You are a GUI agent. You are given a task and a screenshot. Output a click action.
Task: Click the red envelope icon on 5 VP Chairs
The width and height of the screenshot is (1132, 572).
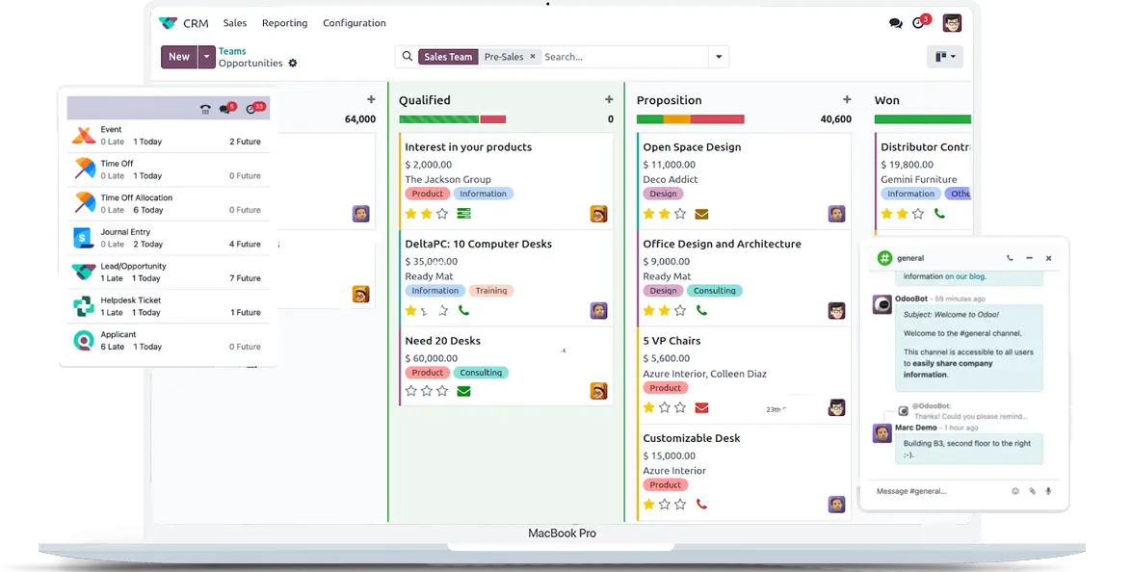point(701,407)
